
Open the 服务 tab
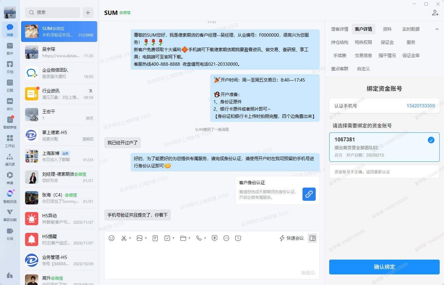pyautogui.click(x=411, y=42)
